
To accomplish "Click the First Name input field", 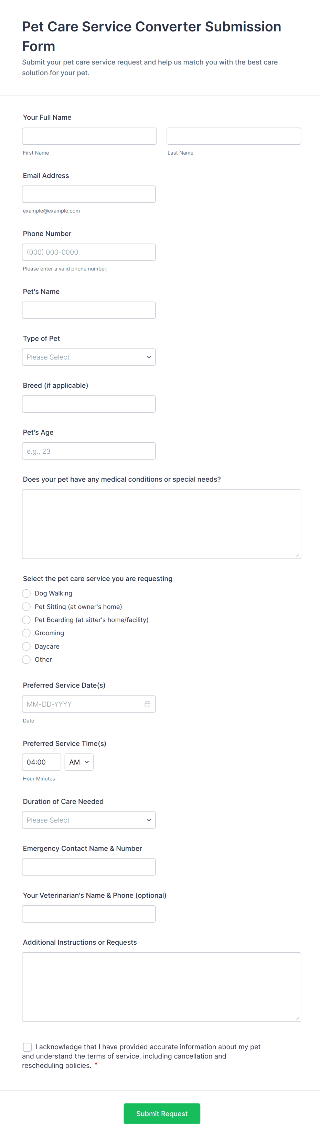I will coord(89,136).
